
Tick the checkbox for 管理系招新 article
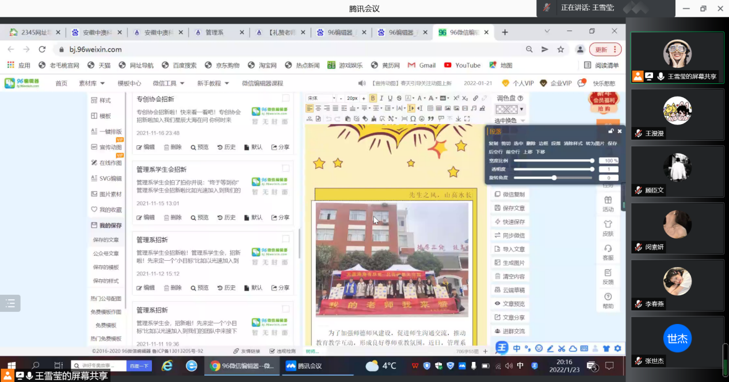click(286, 239)
